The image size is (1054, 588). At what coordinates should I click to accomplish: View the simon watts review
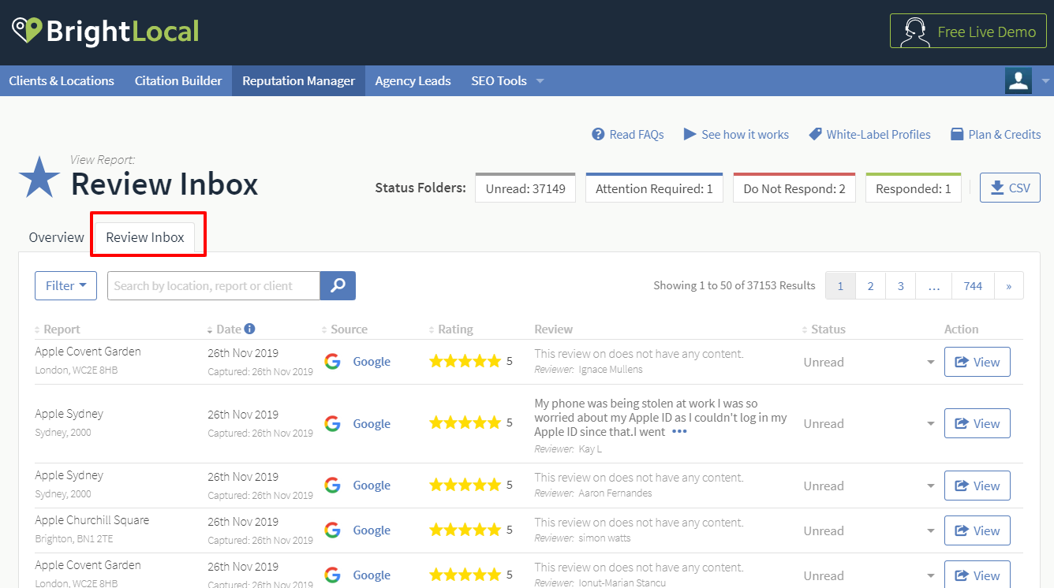tap(977, 531)
